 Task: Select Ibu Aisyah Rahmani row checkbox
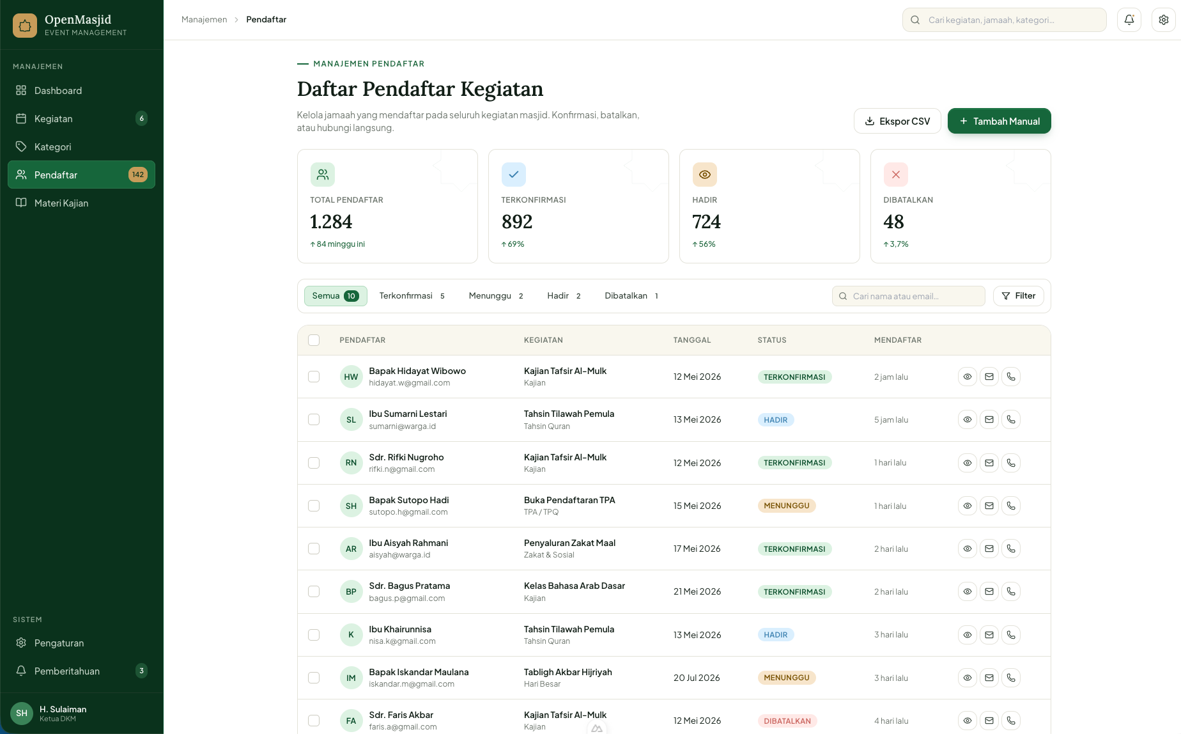click(314, 549)
